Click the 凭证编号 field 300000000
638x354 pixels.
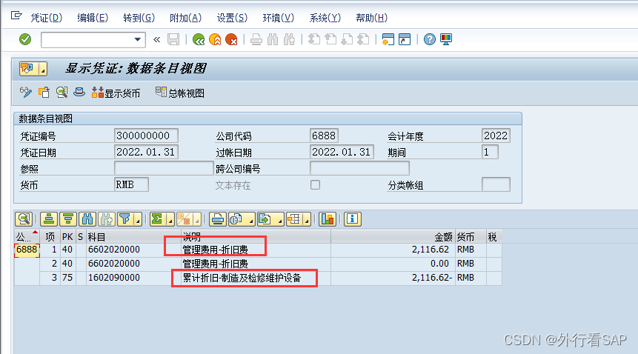[x=146, y=136]
